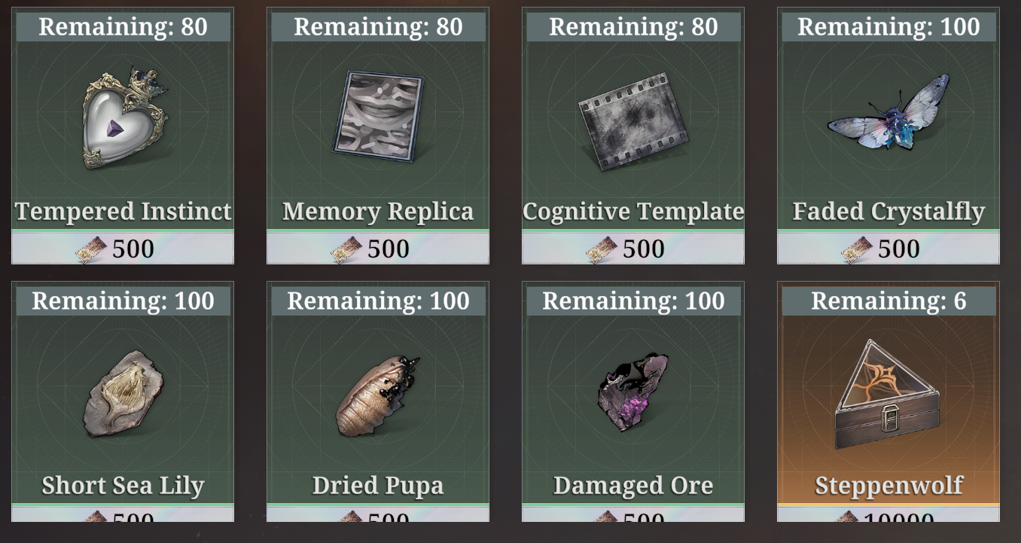The image size is (1021, 543).
Task: Click the Tempered Instinct 500 price bar
Action: click(123, 248)
